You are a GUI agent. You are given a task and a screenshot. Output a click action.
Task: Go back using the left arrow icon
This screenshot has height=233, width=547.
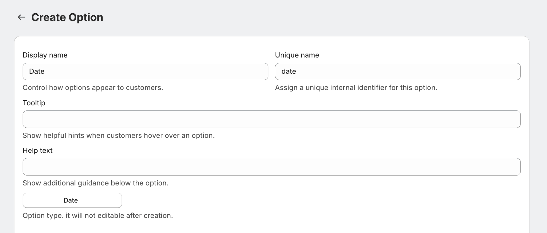[x=21, y=17]
